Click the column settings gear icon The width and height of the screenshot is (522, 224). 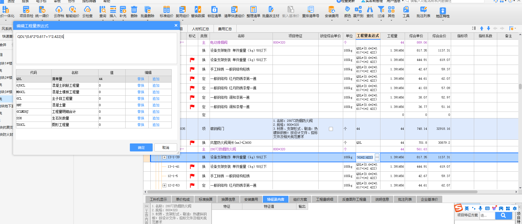(x=512, y=28)
